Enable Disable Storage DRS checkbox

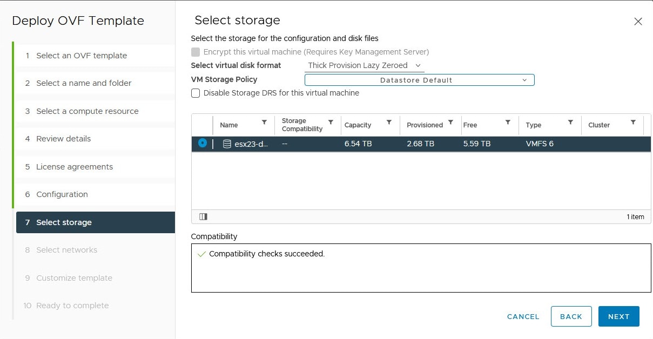pos(196,93)
